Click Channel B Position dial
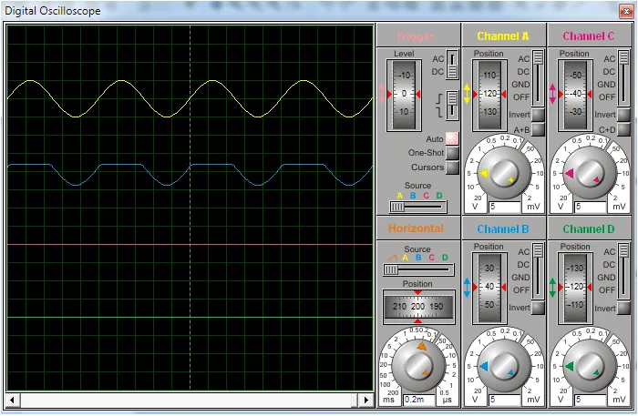 489,288
